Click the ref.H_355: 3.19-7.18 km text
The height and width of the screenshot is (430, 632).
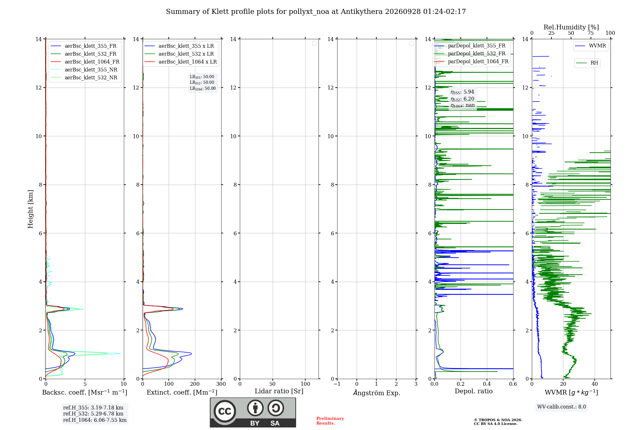pos(93,408)
